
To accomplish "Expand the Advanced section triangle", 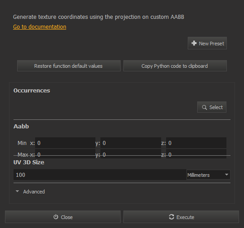I will click(17, 191).
